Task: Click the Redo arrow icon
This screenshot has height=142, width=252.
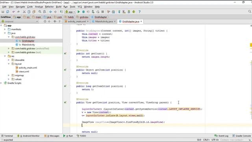Action: [x=19, y=12]
